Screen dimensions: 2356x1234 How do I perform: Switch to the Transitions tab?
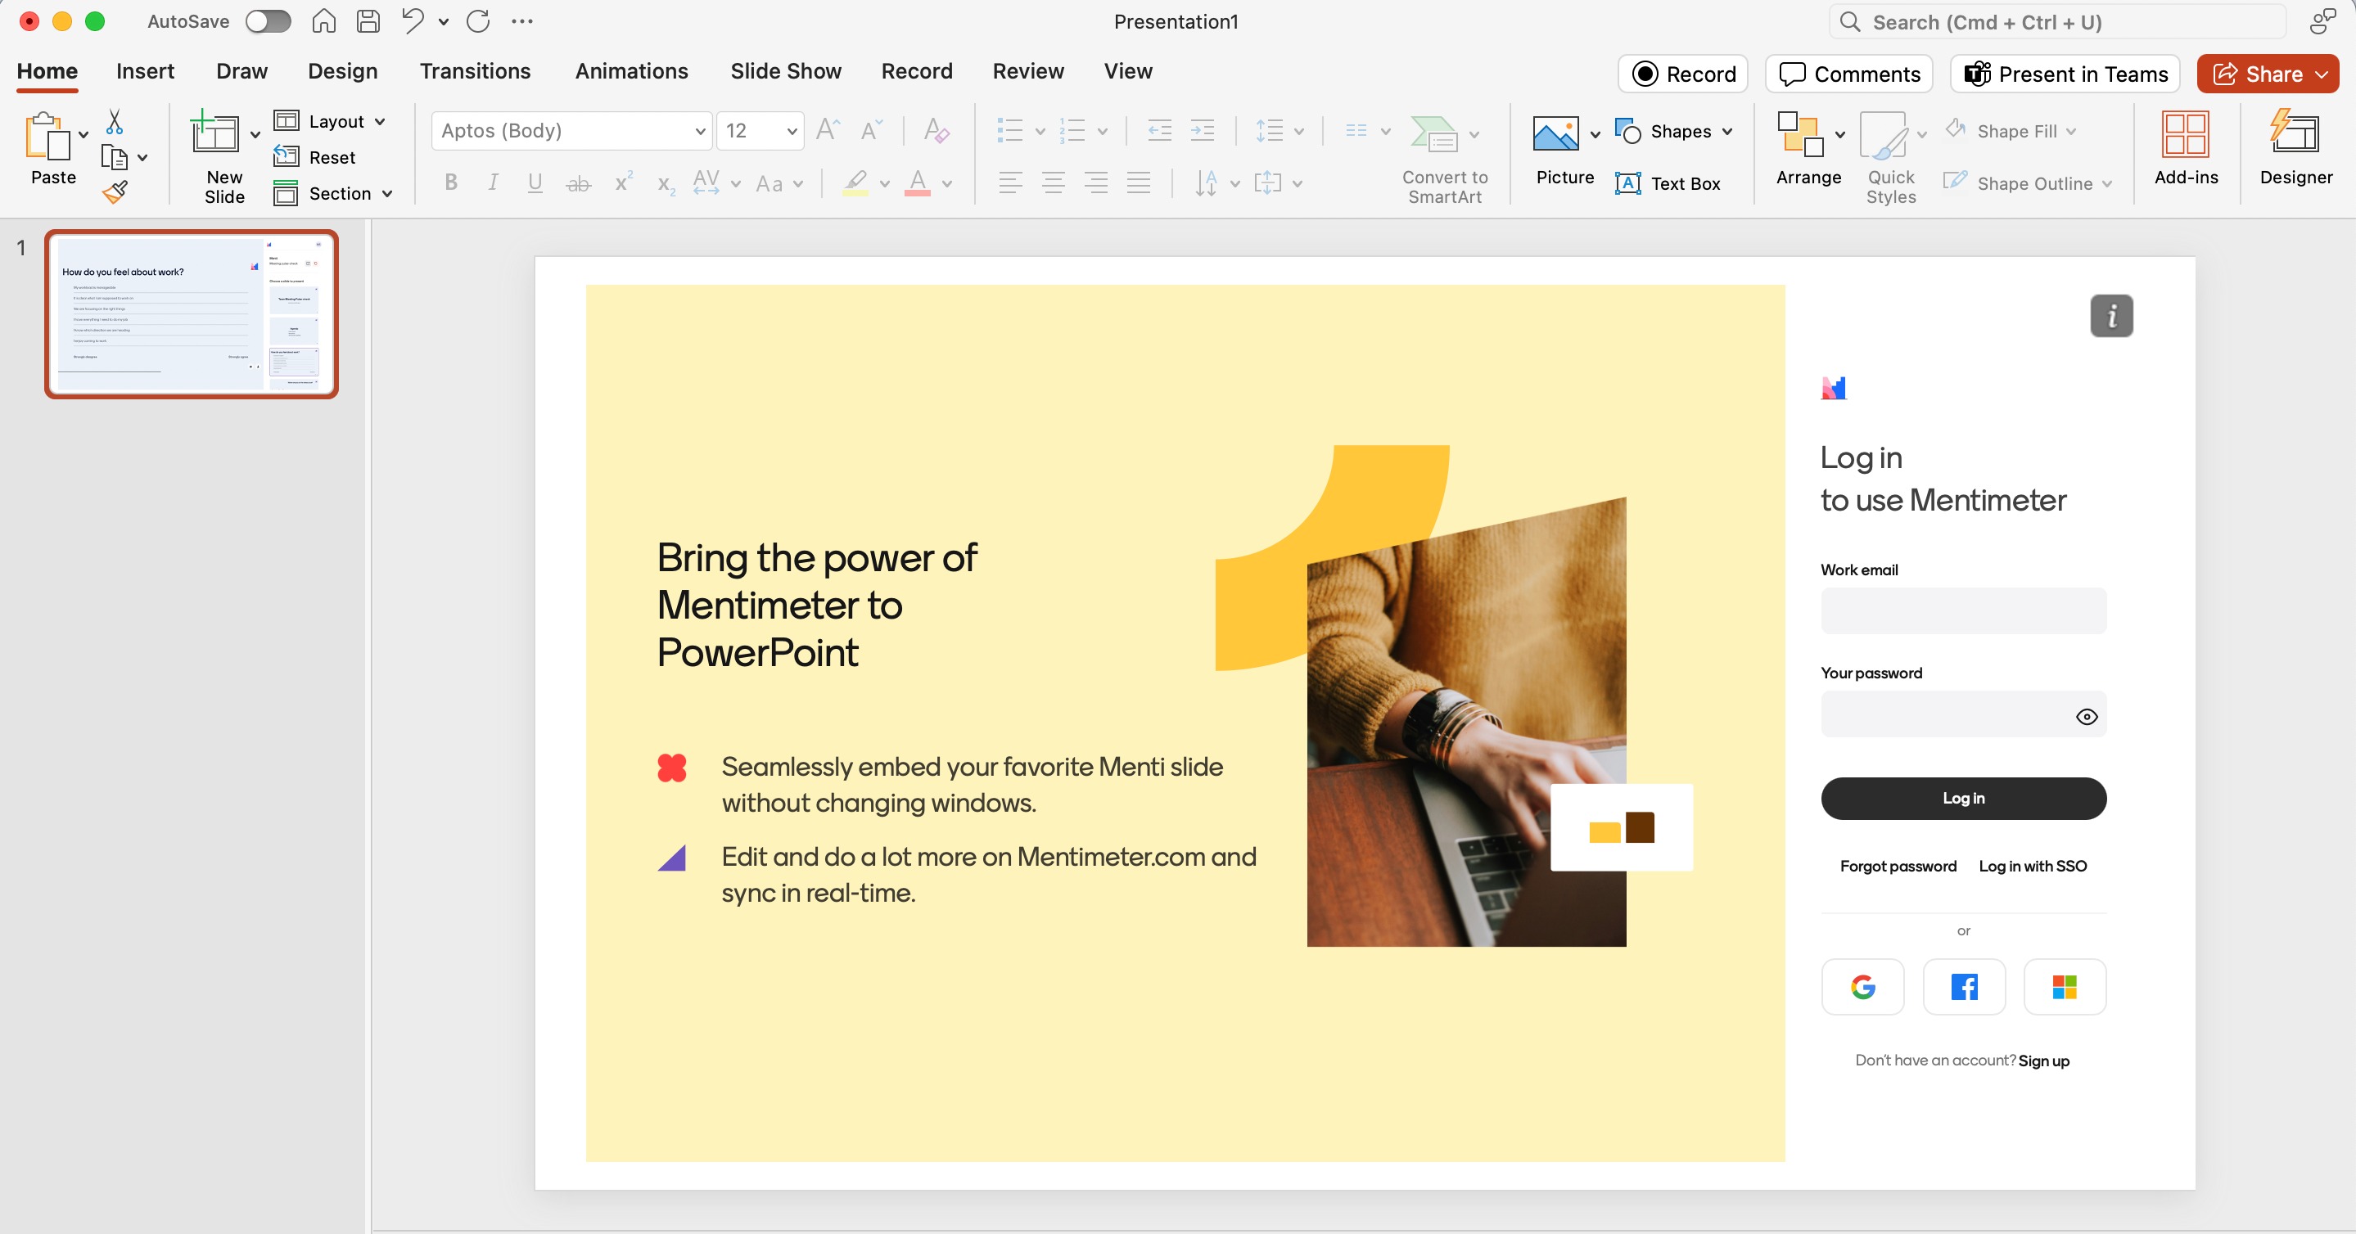(x=475, y=71)
